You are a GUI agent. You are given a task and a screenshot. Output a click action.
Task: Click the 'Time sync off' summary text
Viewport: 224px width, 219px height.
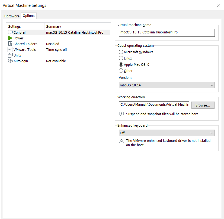click(x=57, y=50)
